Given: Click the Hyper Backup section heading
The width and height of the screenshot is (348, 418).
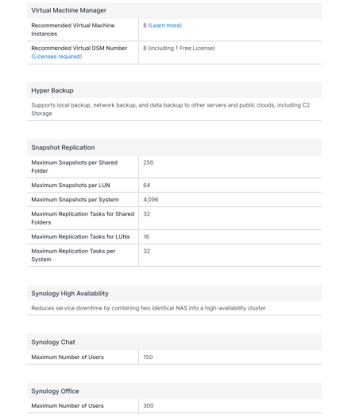Looking at the screenshot, I should [x=52, y=91].
